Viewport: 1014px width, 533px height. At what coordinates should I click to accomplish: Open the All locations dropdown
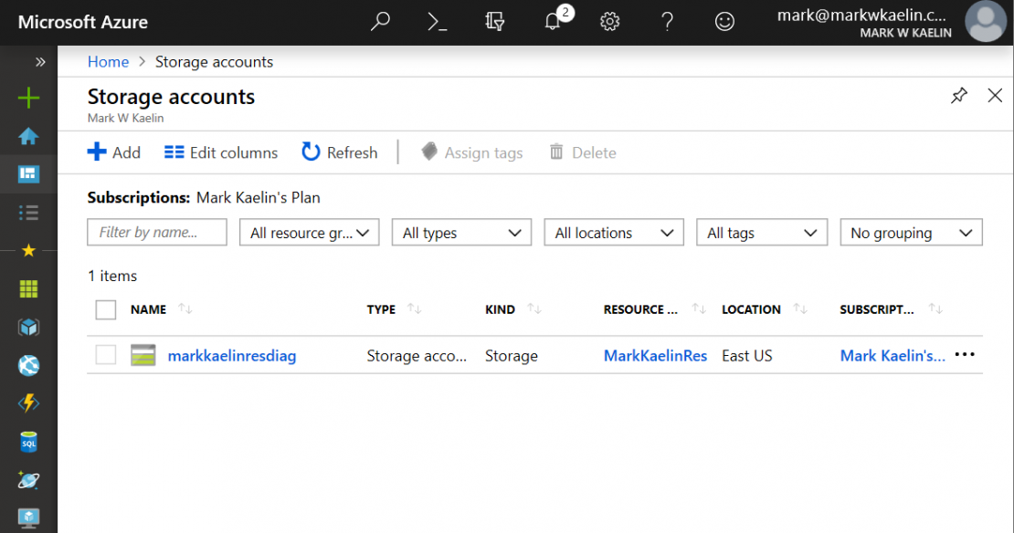613,233
